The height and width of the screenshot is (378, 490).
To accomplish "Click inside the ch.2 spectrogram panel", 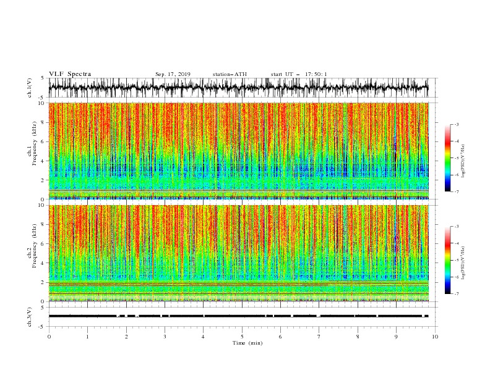I will click(238, 253).
